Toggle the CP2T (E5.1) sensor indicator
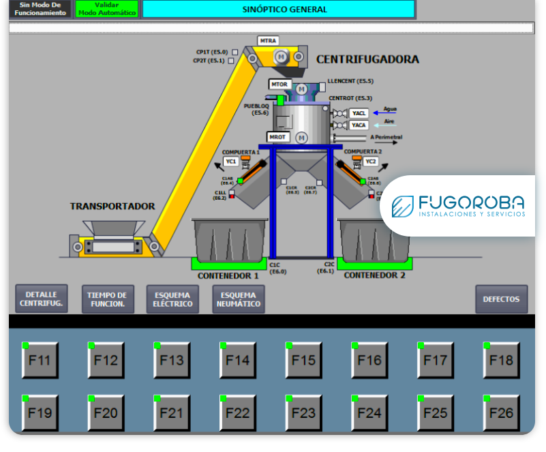The image size is (546, 452). (x=231, y=61)
